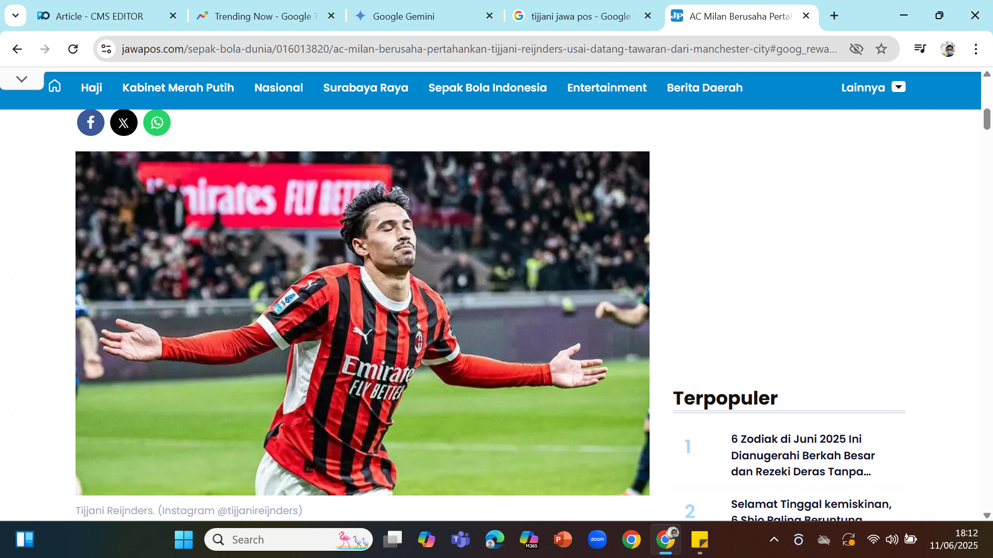Click the photo caption Tijjani Reijnders

coord(189,510)
